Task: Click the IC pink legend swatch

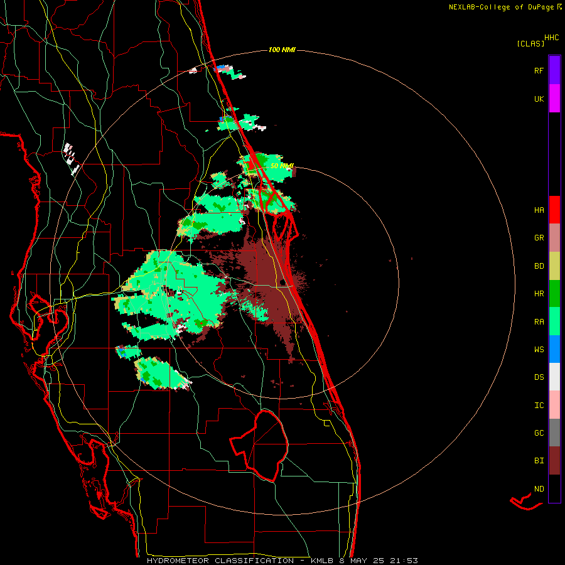Action: [554, 405]
